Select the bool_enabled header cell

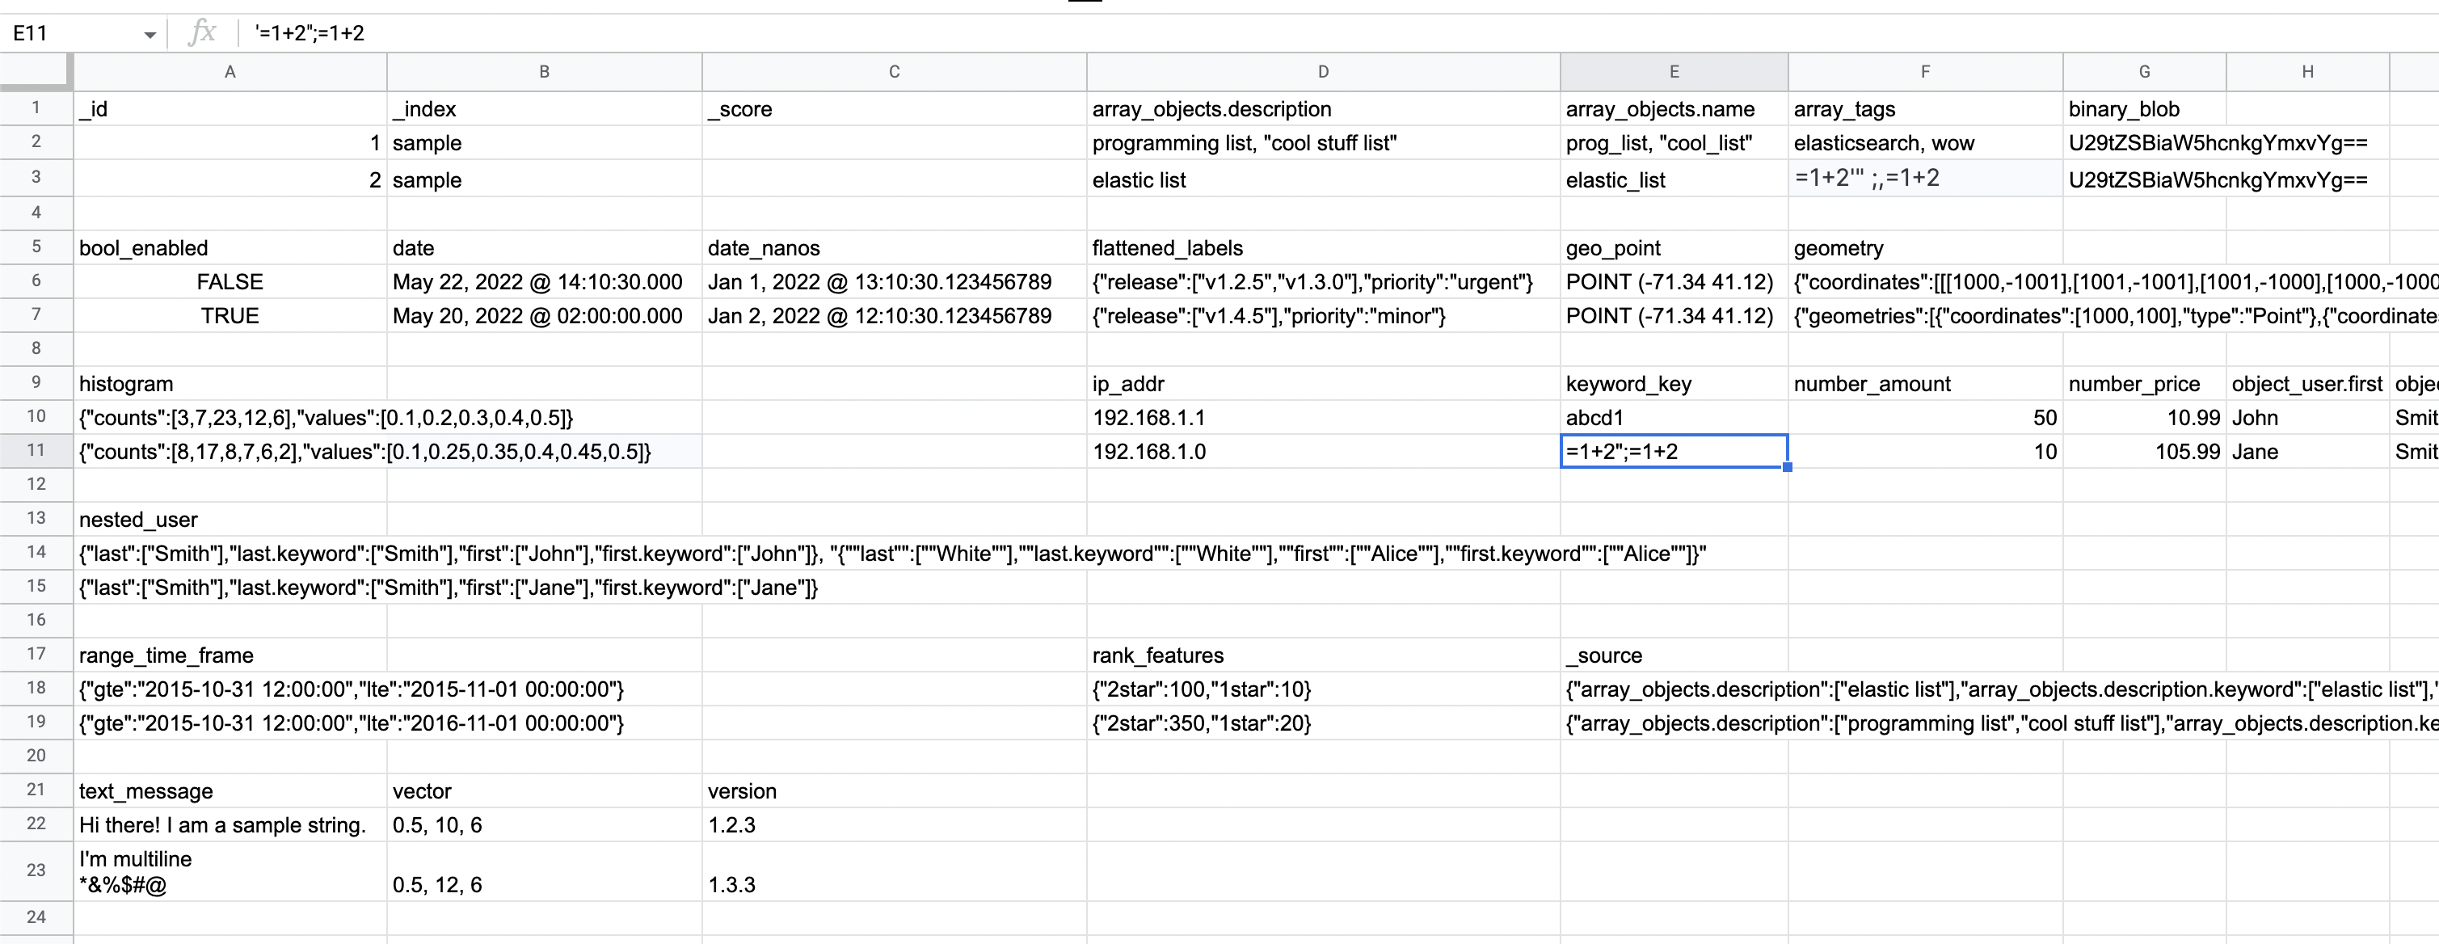coord(230,248)
